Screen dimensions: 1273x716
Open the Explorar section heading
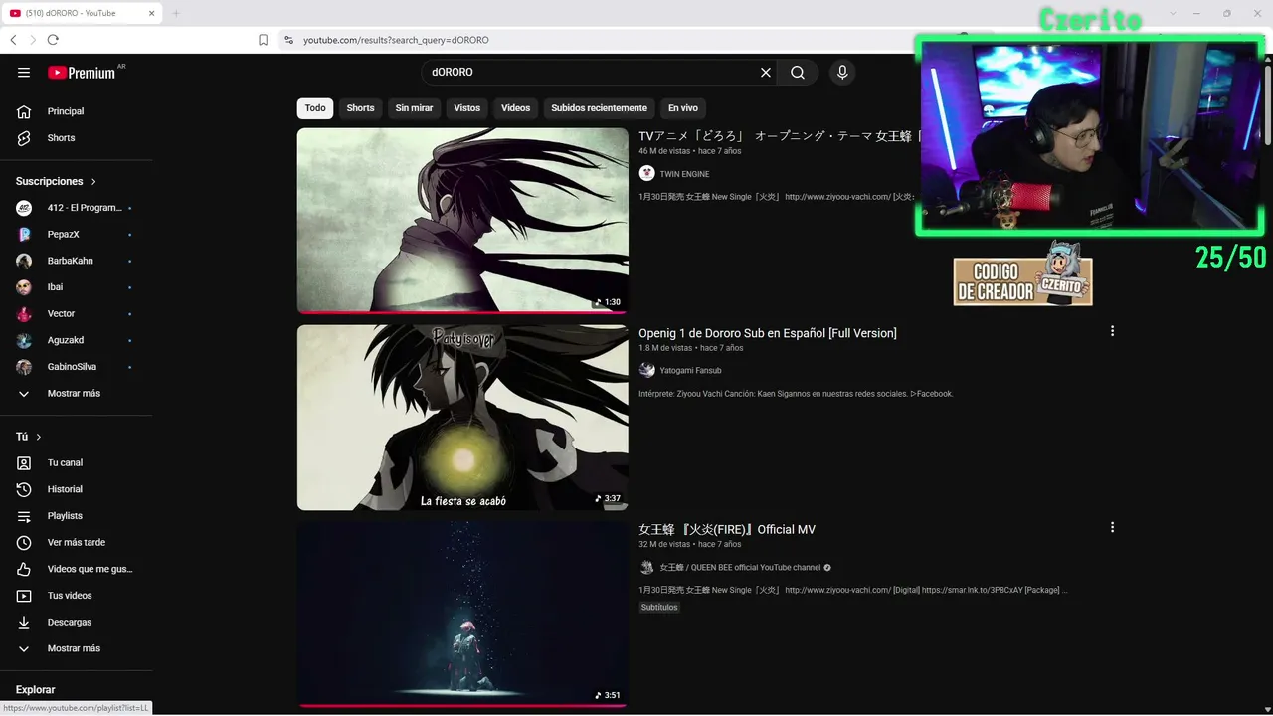point(36,690)
